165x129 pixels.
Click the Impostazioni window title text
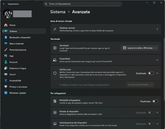[13, 4]
